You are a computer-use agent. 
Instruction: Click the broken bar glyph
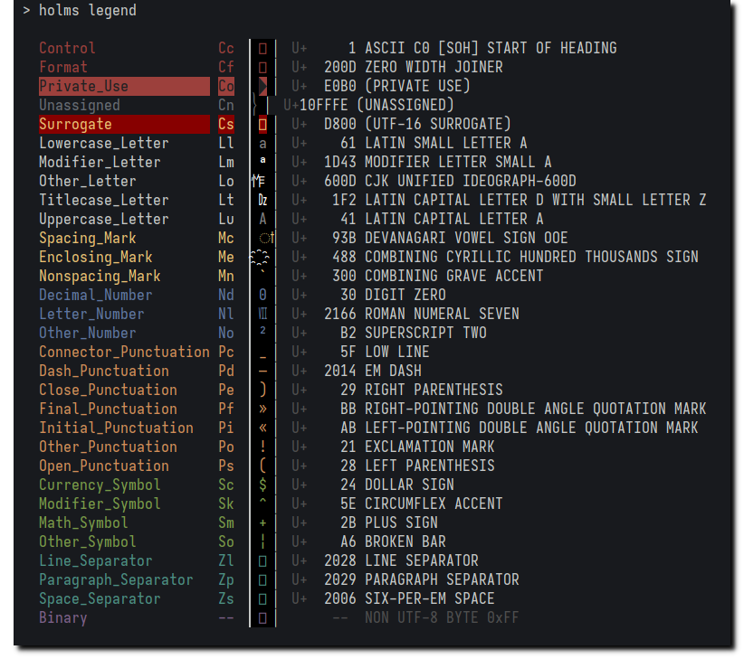[x=262, y=541]
